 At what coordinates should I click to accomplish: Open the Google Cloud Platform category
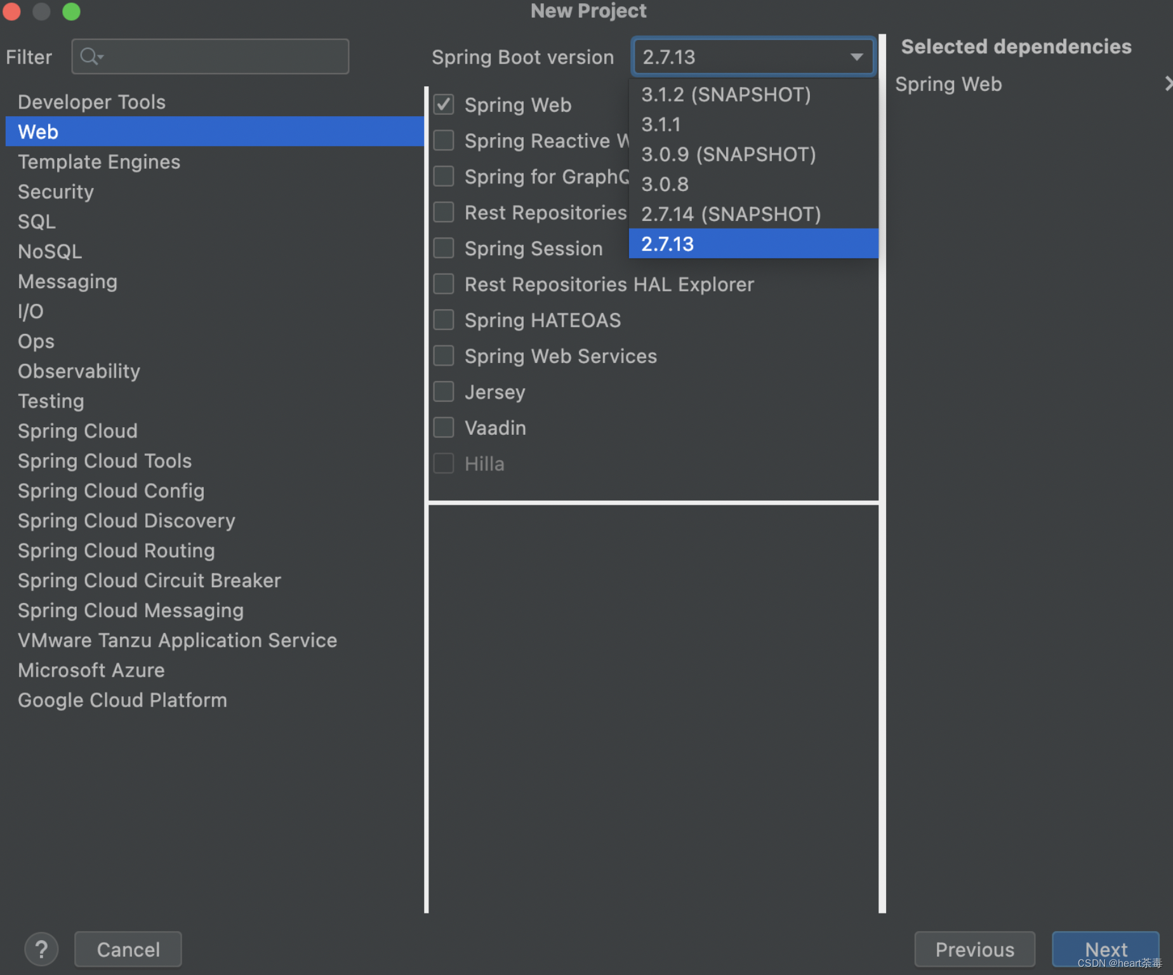click(215, 700)
